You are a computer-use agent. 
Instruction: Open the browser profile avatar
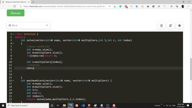[183, 6]
